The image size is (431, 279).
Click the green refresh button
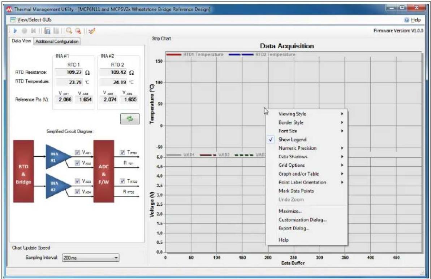point(130,119)
